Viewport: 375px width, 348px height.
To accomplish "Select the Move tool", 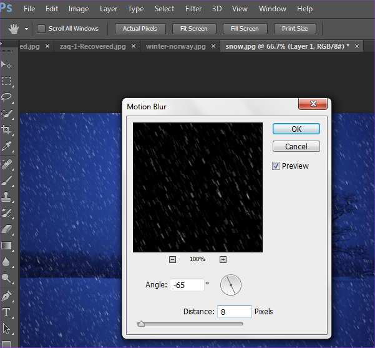I will point(7,65).
